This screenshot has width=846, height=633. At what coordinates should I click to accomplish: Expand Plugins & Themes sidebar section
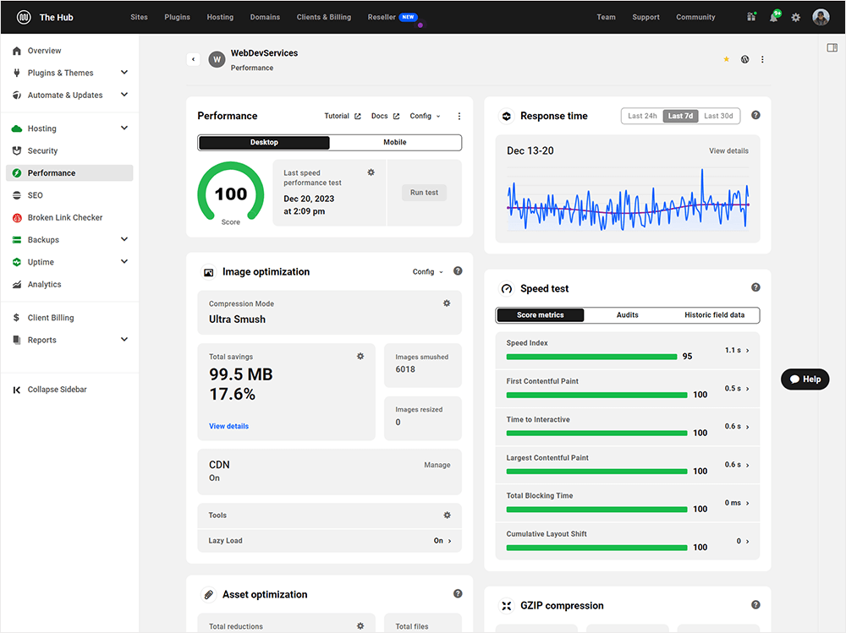124,72
